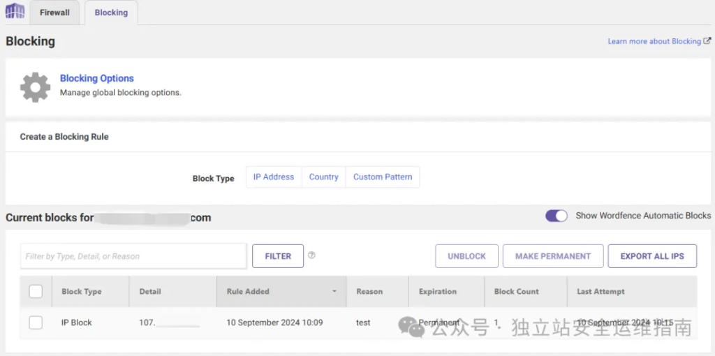This screenshot has height=356, width=715.
Task: Click the filter help question mark icon
Action: (x=311, y=255)
